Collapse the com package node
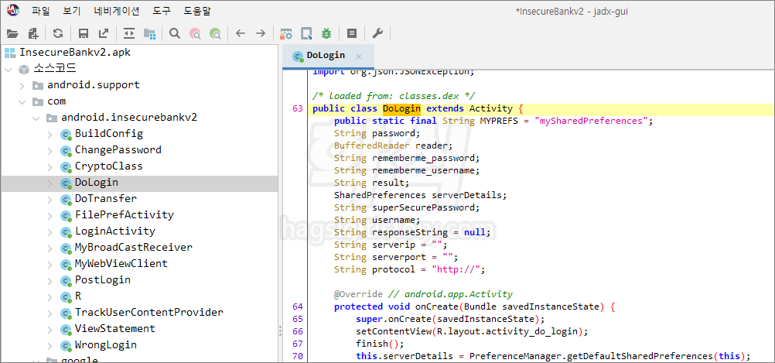The height and width of the screenshot is (363, 775). click(22, 102)
